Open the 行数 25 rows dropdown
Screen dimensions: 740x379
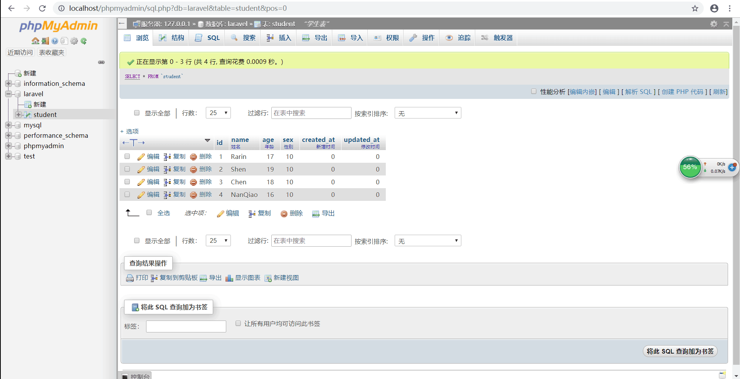[x=218, y=113]
